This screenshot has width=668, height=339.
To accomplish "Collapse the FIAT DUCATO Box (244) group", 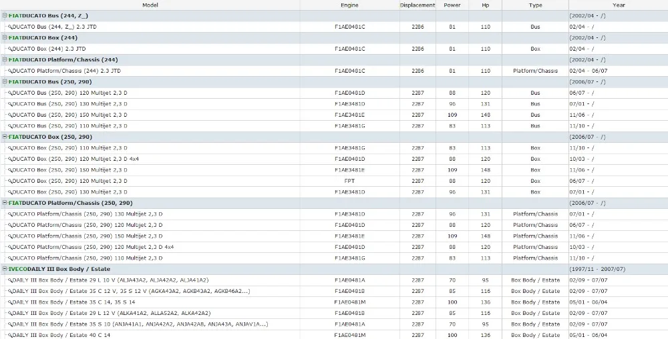I will (x=5, y=37).
